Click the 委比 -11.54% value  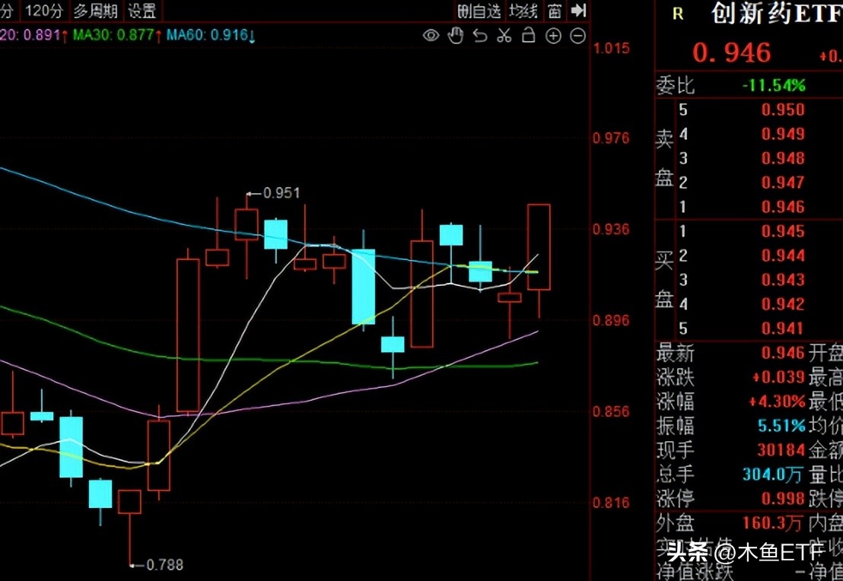point(774,85)
